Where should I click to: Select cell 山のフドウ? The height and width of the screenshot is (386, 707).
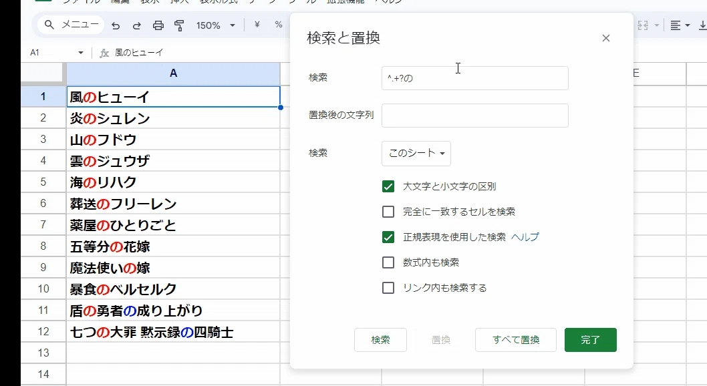[x=173, y=139]
